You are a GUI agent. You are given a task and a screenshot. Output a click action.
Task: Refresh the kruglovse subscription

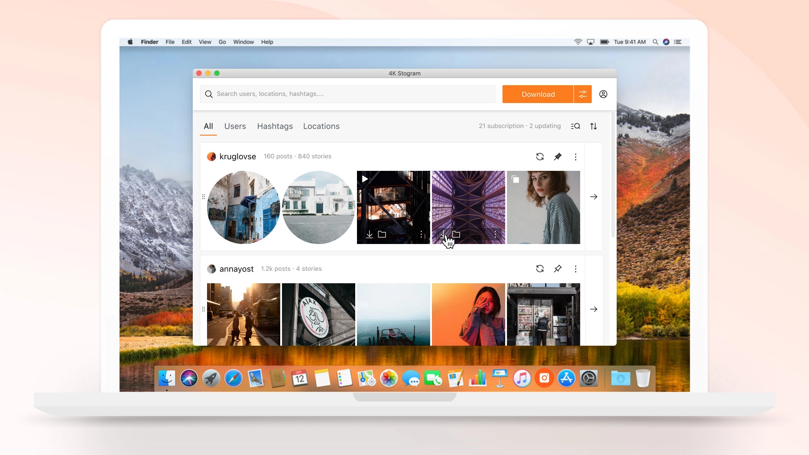(540, 157)
